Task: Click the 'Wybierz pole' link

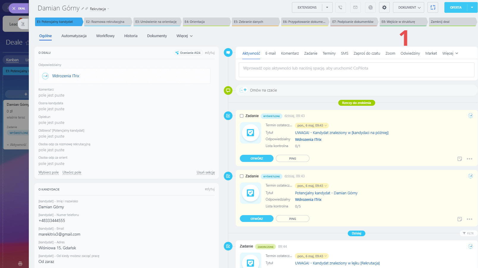Action: coord(48,172)
